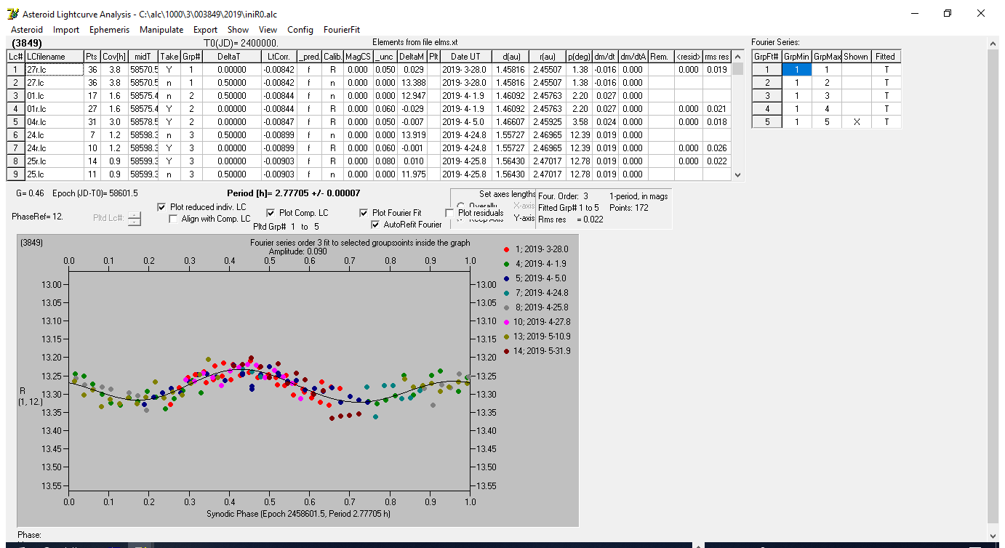Click the Pltd Lc# spinner control

[x=135, y=218]
